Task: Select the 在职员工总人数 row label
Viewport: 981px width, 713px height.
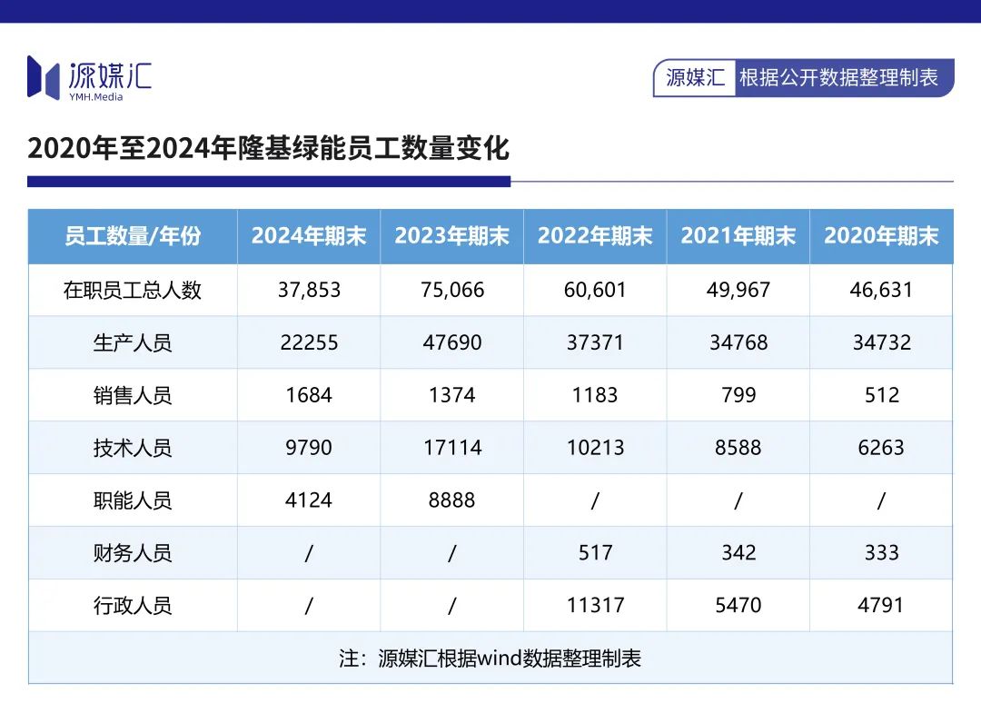Action: tap(133, 291)
